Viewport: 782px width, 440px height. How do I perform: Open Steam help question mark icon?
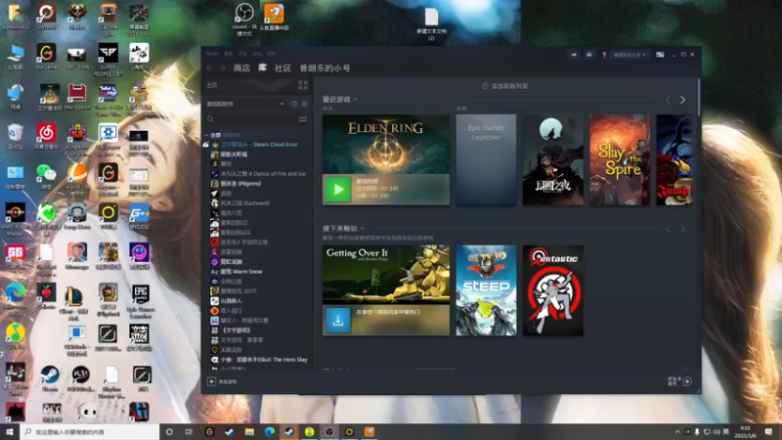pos(604,55)
